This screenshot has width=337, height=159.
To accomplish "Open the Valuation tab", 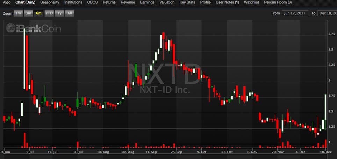I will tap(166, 2).
